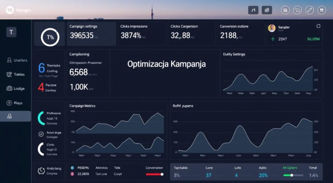Viewport: 333px width, 183px height.
Task: Click the 6,568 value under Otimpesion
Action: [78, 72]
